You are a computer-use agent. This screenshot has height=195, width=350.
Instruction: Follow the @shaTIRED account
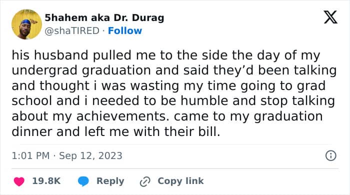click(x=125, y=31)
